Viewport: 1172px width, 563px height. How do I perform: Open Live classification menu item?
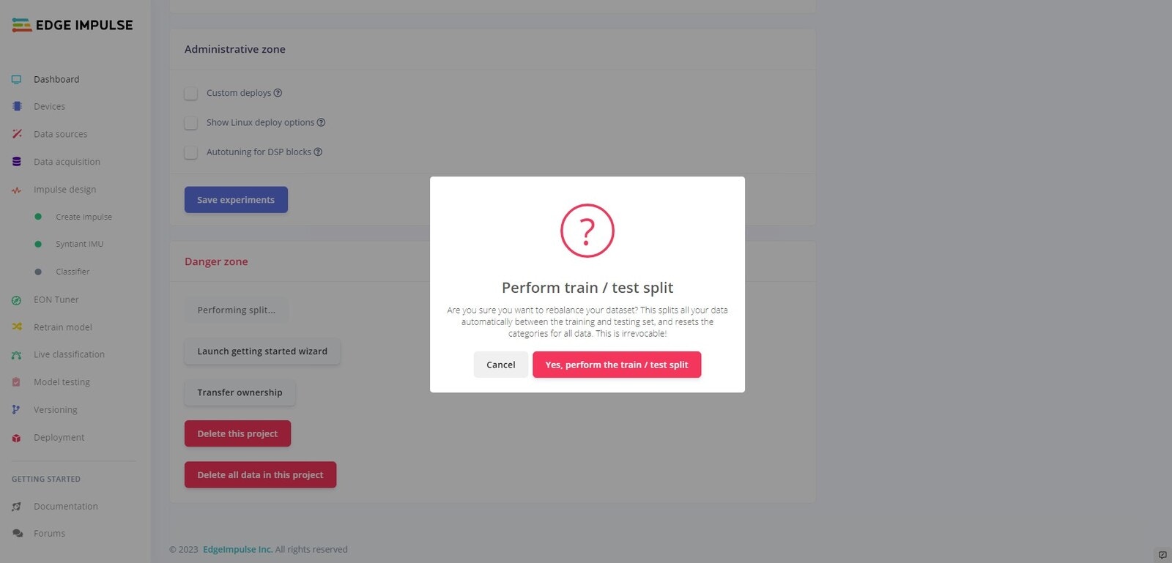(69, 354)
